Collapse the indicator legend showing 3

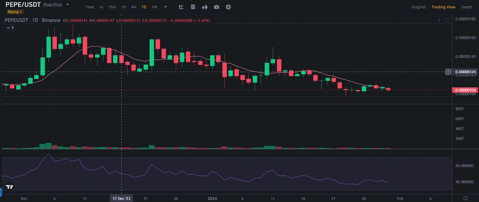[10, 28]
